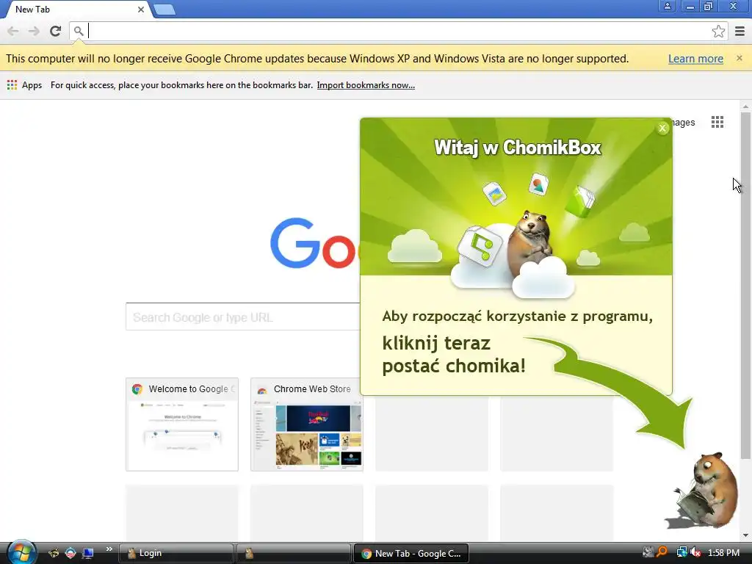Bookmark this page with the star icon
Viewport: 752px width, 564px height.
718,31
